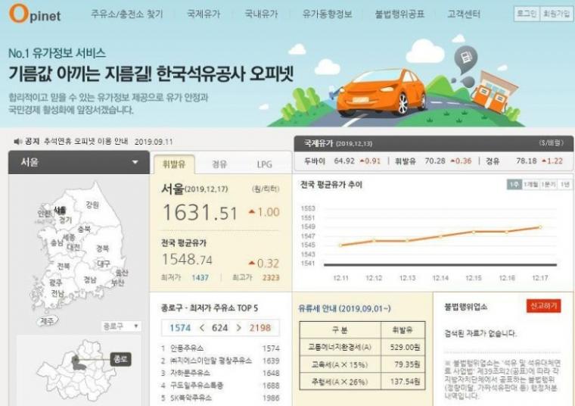Click the 신고하기 report button
The height and width of the screenshot is (406, 575).
click(x=543, y=306)
